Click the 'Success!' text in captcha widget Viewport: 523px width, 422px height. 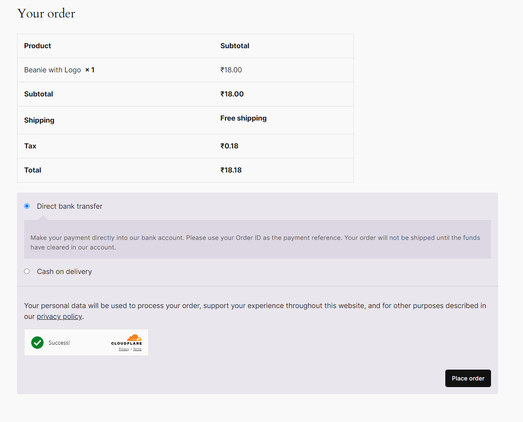[x=59, y=343]
